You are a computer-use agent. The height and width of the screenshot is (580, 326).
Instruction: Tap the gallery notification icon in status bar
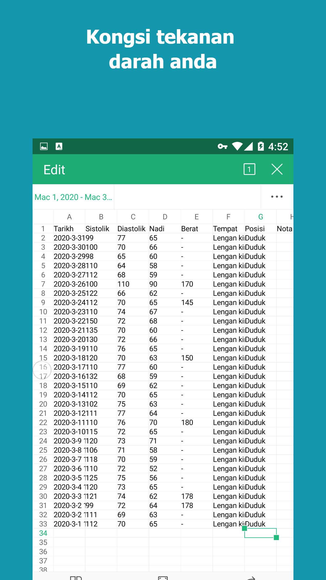pyautogui.click(x=44, y=146)
